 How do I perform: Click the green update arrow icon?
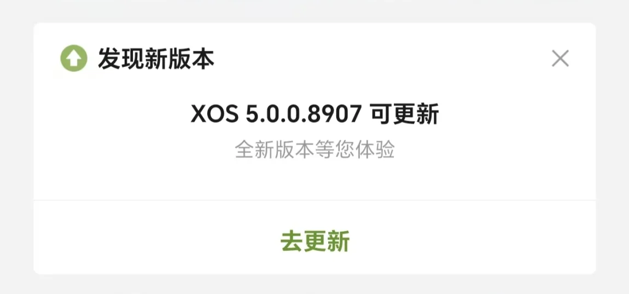pyautogui.click(x=74, y=58)
